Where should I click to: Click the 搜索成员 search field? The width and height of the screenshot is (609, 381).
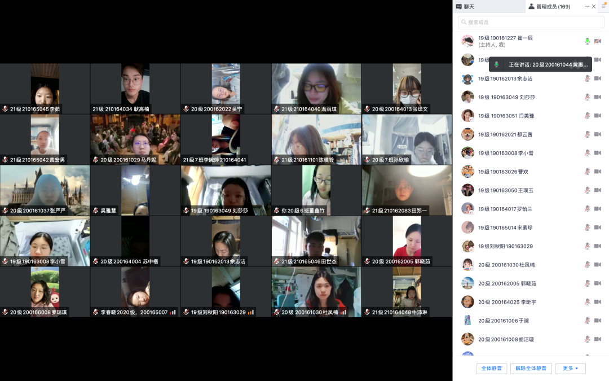(530, 22)
